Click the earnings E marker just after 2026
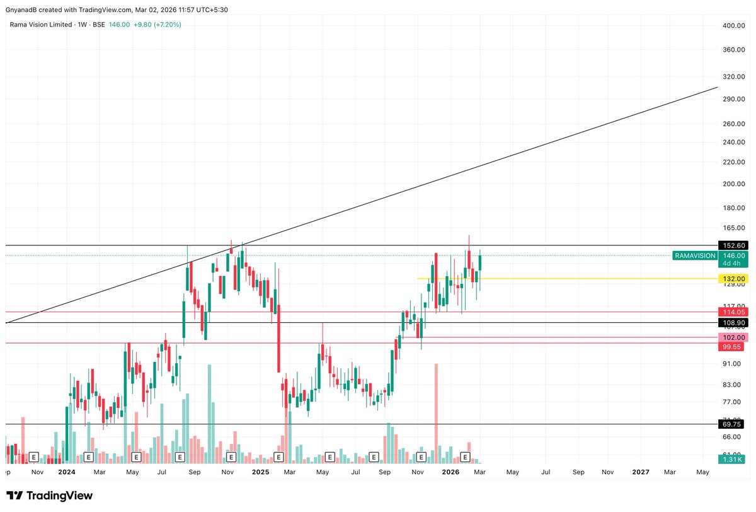Viewport: 756px width, 512px height. pyautogui.click(x=466, y=456)
